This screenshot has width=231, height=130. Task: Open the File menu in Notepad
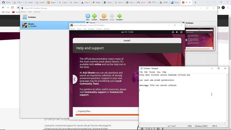click(x=141, y=72)
